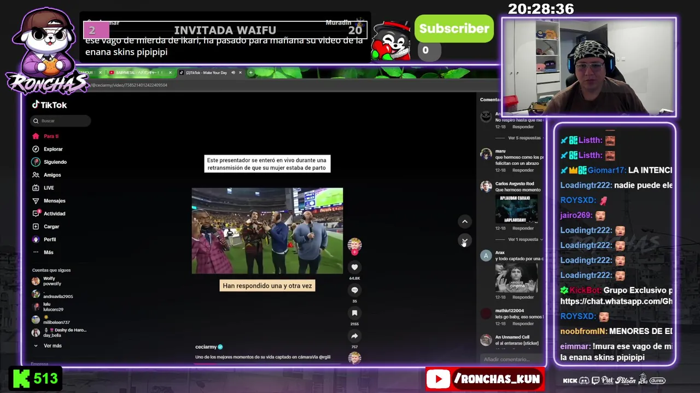Viewport: 700px width, 393px height.
Task: Click the Buscar search field
Action: 61,121
